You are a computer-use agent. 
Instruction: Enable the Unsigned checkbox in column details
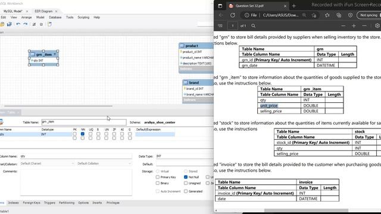[186, 183]
